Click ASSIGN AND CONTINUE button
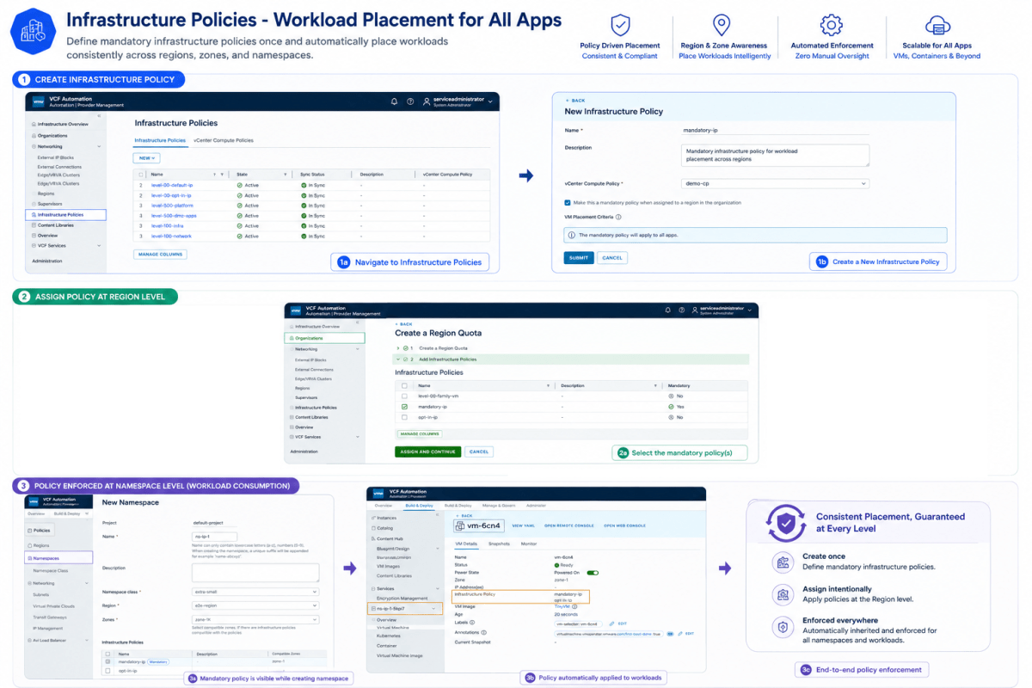 tap(428, 451)
